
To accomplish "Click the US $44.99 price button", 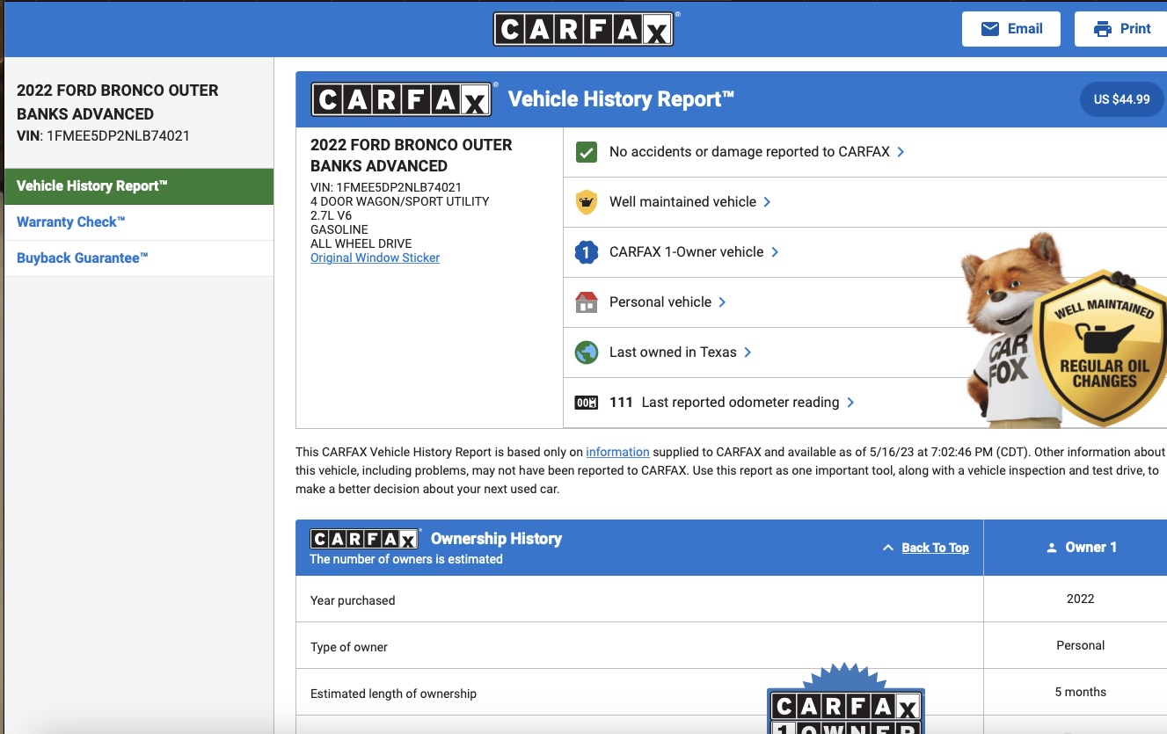I will coord(1121,99).
